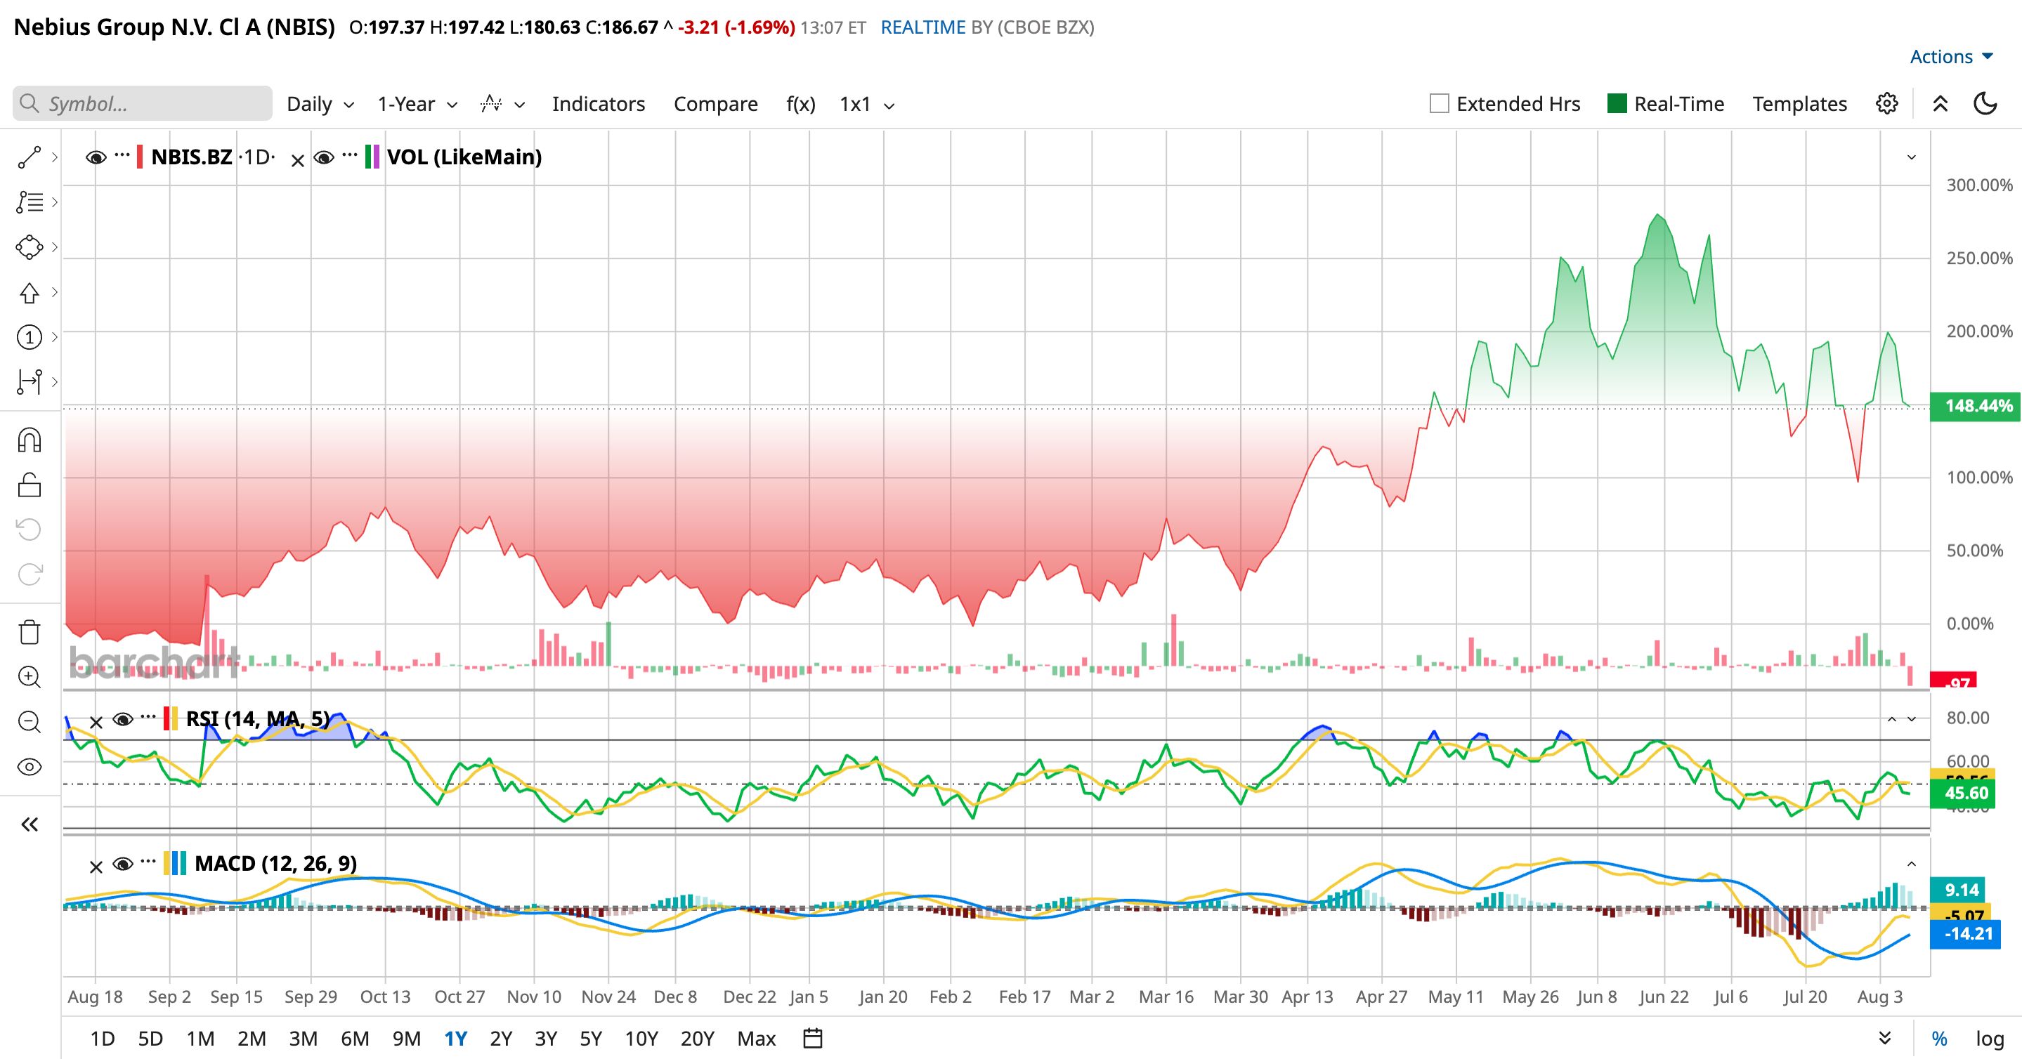The image size is (2022, 1059).
Task: Delete drawings with the trash icon
Action: (30, 631)
